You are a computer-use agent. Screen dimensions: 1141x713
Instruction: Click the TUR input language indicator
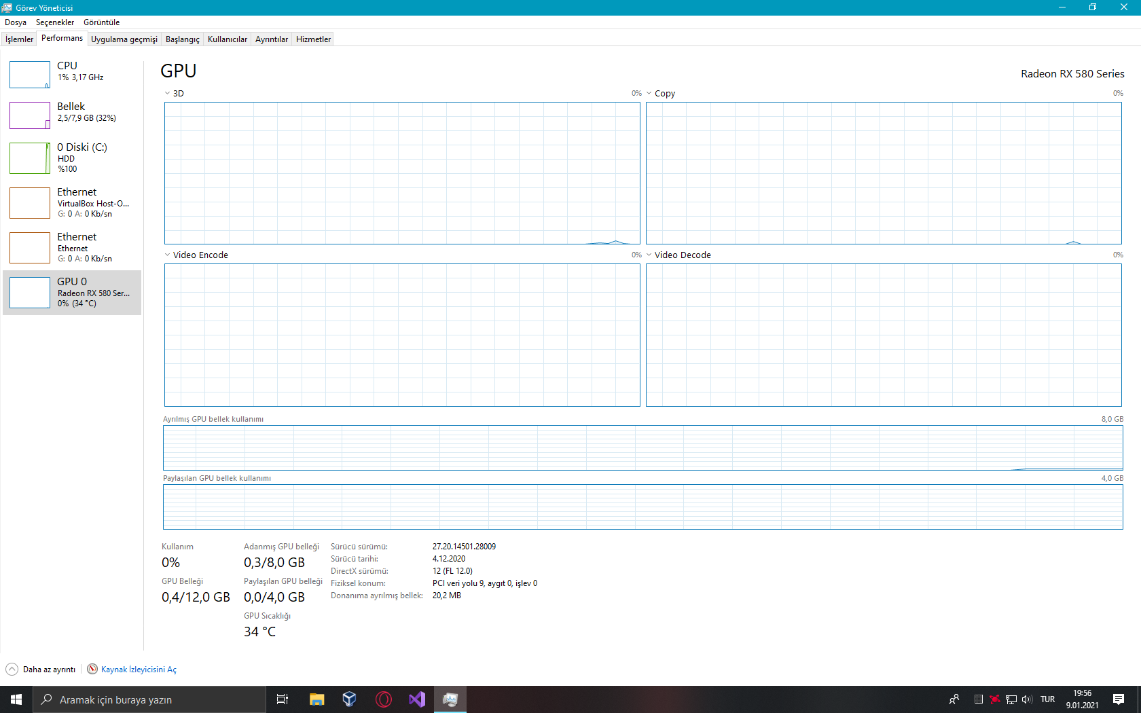pyautogui.click(x=1048, y=699)
